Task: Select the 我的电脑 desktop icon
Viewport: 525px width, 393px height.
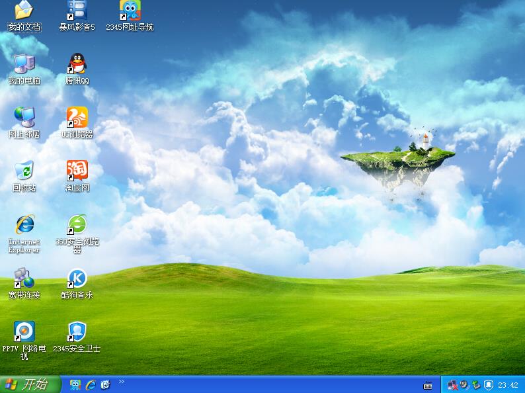Action: [x=24, y=64]
